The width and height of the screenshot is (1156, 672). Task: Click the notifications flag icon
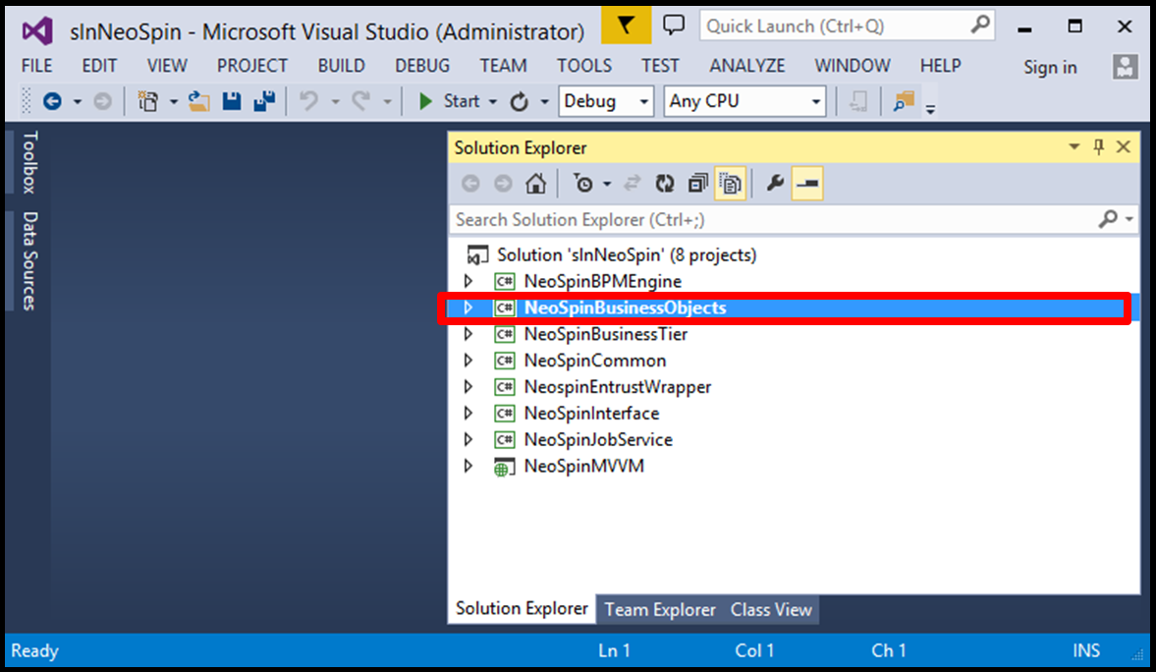626,27
